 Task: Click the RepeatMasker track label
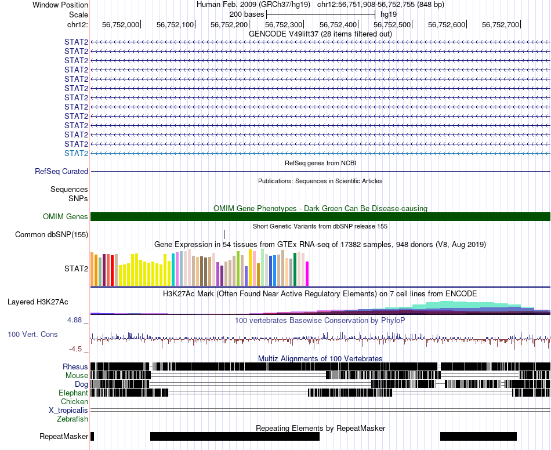coord(64,436)
